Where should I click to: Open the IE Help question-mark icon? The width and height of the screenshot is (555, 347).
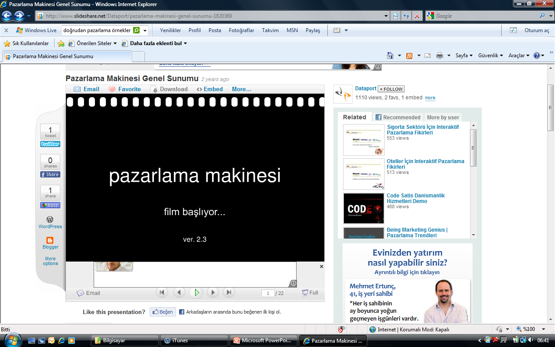pos(537,56)
